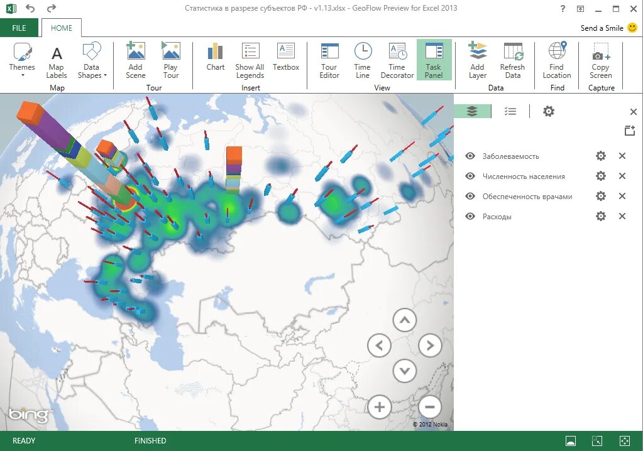Open settings for Расходы layer

point(601,216)
